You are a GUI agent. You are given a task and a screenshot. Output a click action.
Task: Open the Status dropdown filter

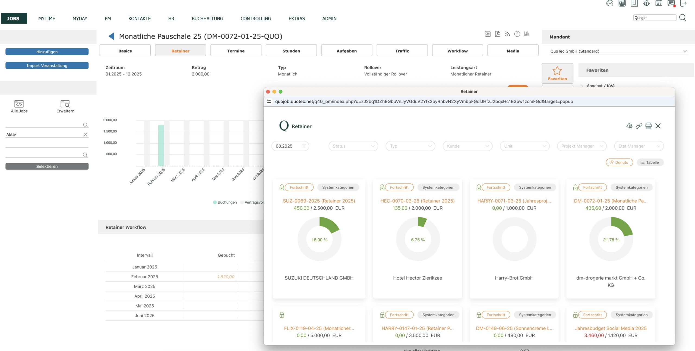(x=353, y=146)
